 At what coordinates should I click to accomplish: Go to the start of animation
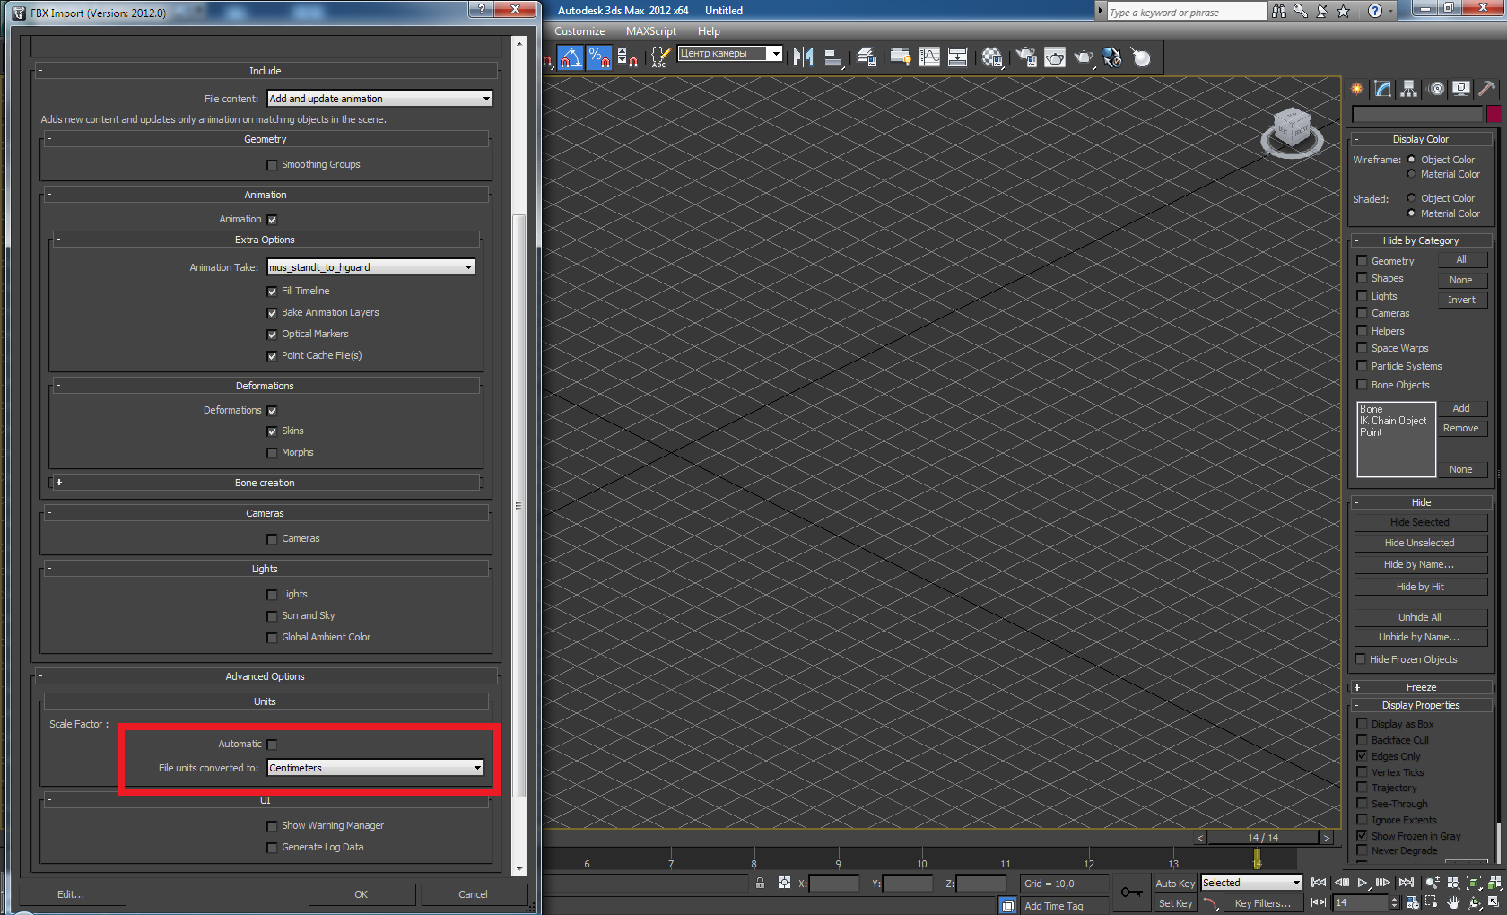(1319, 883)
